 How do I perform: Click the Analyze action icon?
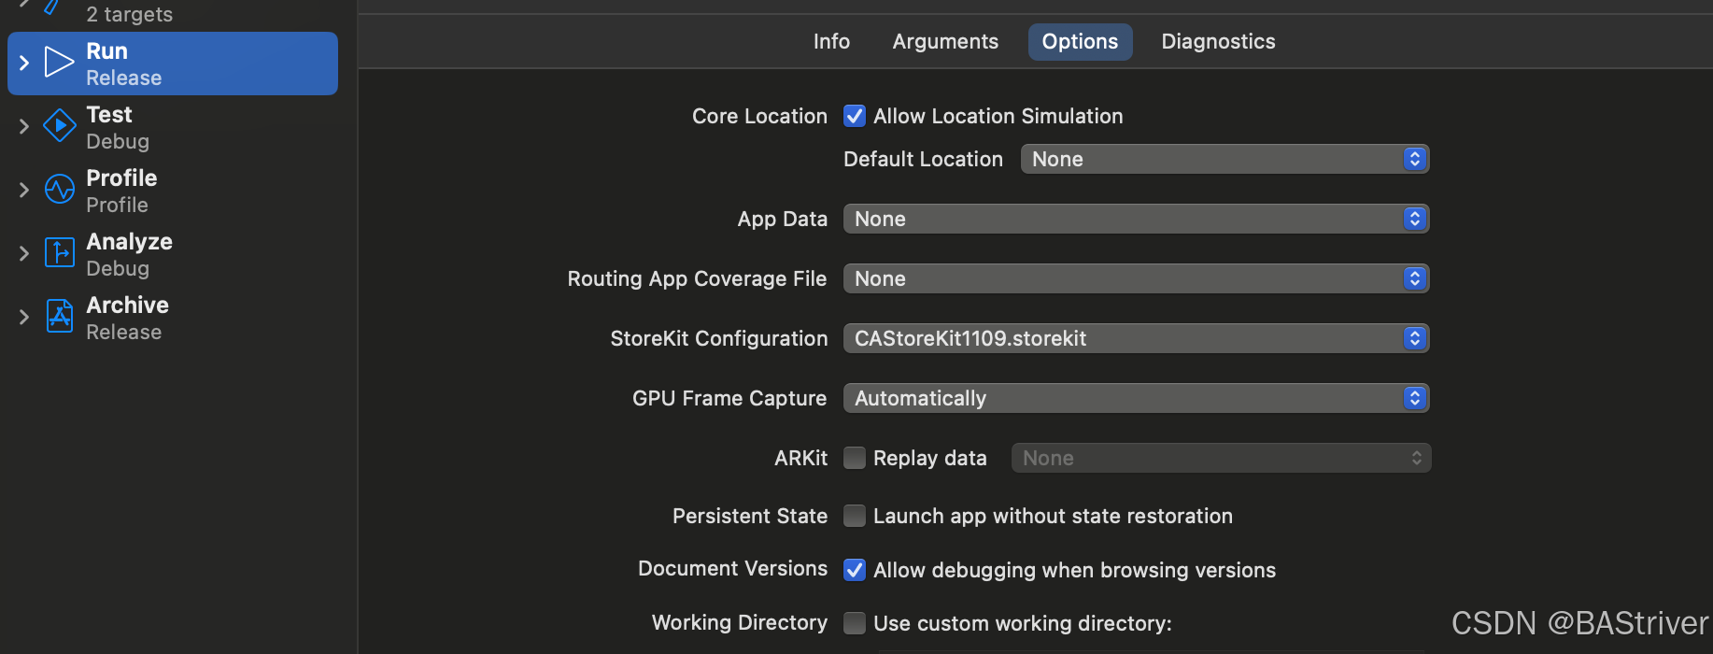[59, 253]
